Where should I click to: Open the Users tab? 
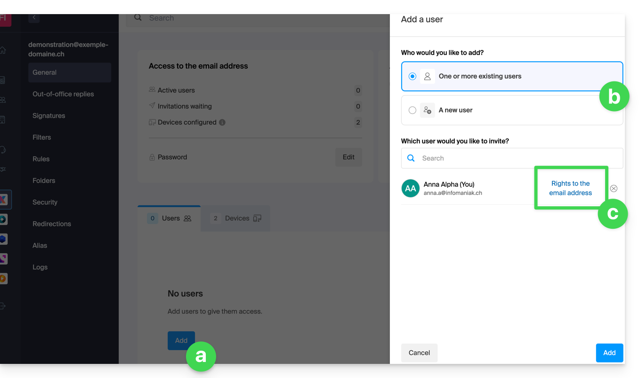click(x=170, y=218)
